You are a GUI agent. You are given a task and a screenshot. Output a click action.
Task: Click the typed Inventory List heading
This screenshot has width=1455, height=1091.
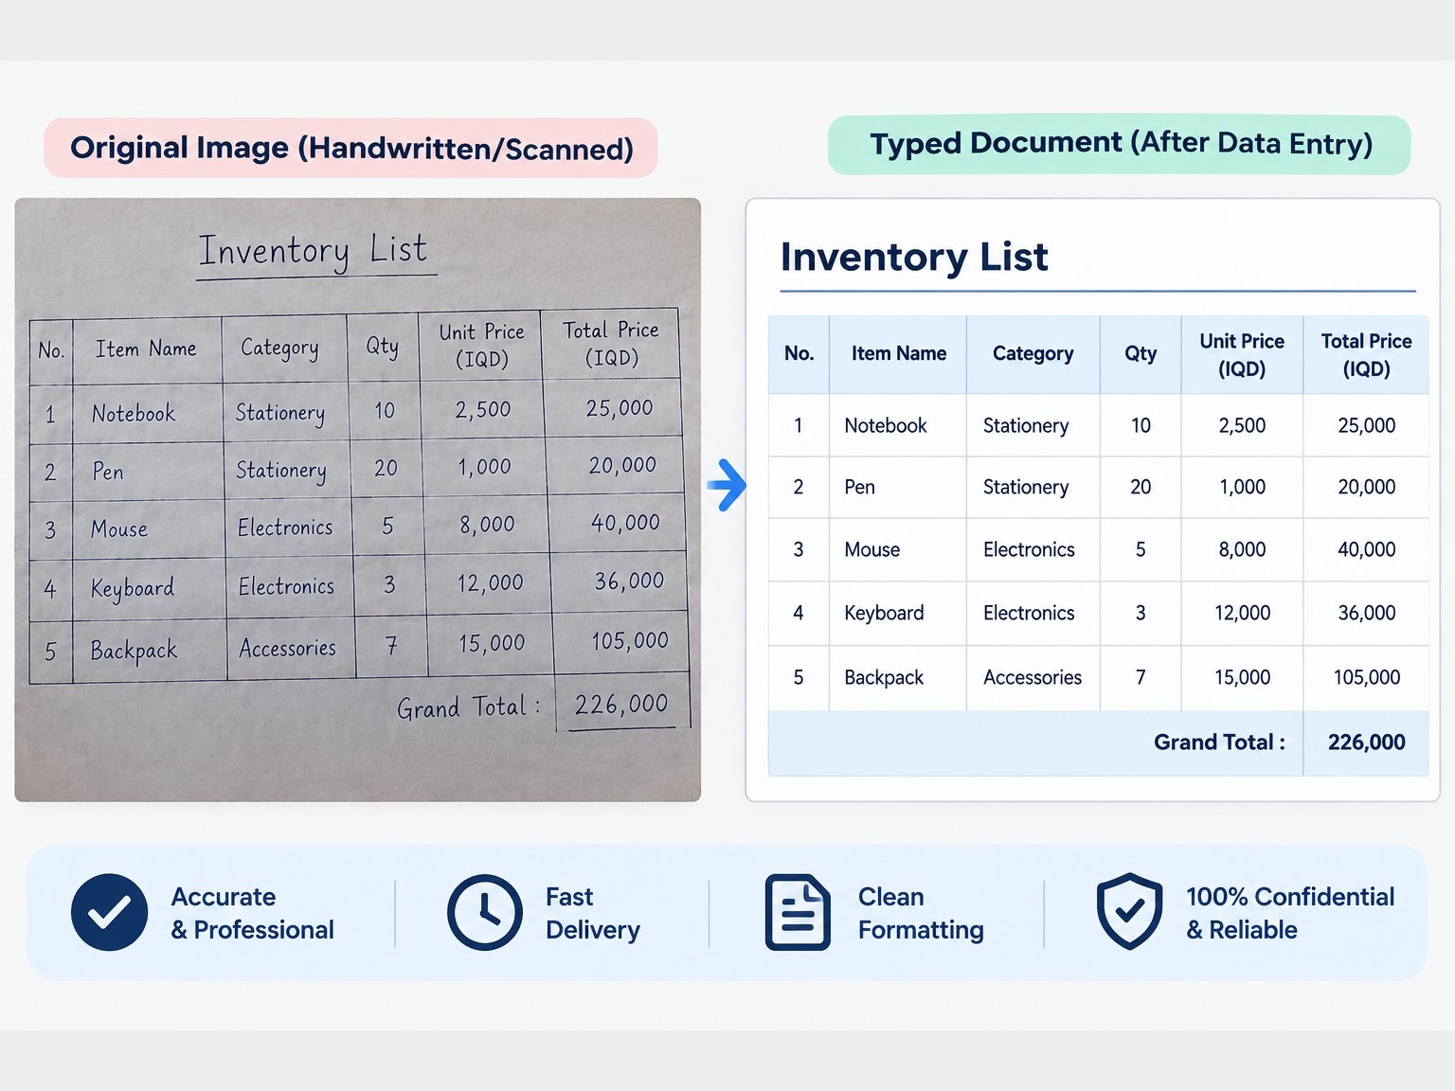[x=914, y=257]
